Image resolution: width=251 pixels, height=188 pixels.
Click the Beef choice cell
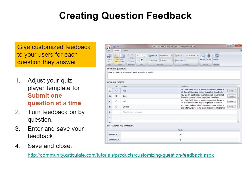click(x=150, y=91)
